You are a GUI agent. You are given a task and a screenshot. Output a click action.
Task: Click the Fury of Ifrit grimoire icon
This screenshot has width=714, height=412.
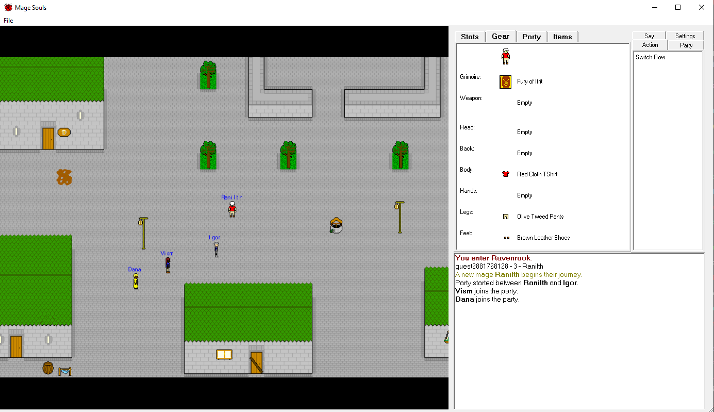pos(506,81)
